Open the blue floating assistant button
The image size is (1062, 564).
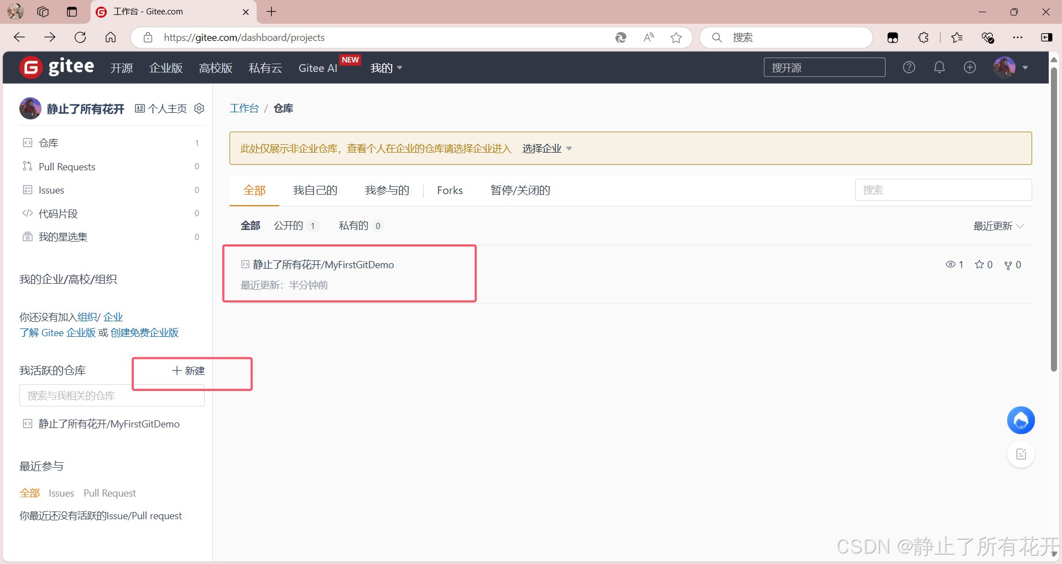click(1021, 420)
